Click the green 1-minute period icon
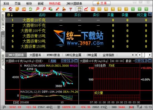Image resolution: width=153 pixels, height=110 pixels. (133, 9)
